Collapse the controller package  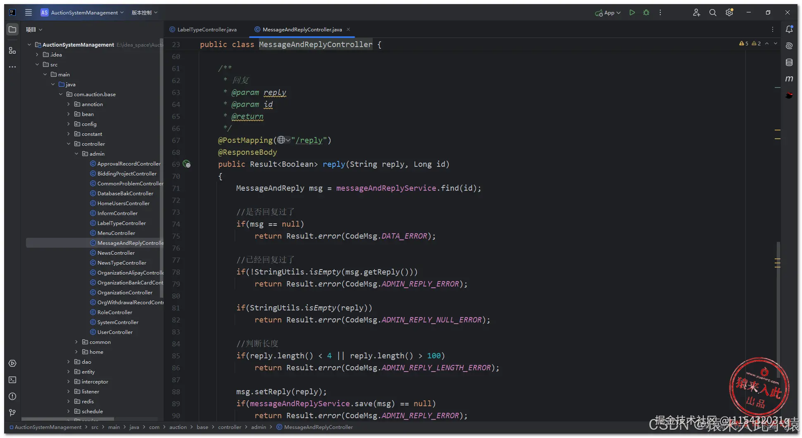pyautogui.click(x=69, y=144)
